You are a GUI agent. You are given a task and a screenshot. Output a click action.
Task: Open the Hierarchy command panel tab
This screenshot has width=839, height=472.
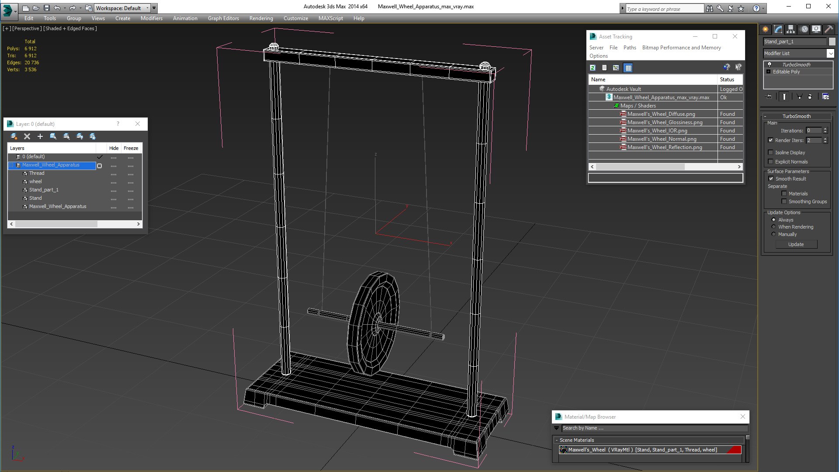(x=791, y=29)
